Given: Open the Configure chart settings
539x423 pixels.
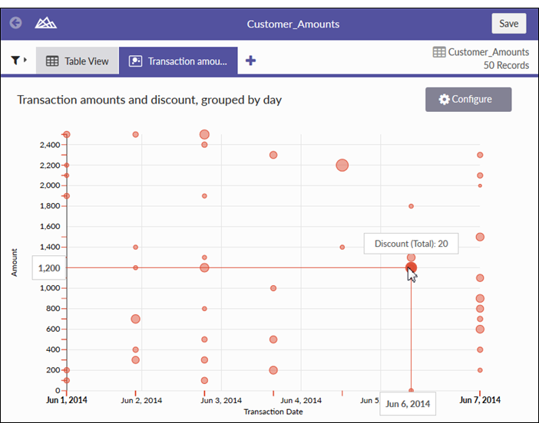Looking at the screenshot, I should pyautogui.click(x=468, y=100).
